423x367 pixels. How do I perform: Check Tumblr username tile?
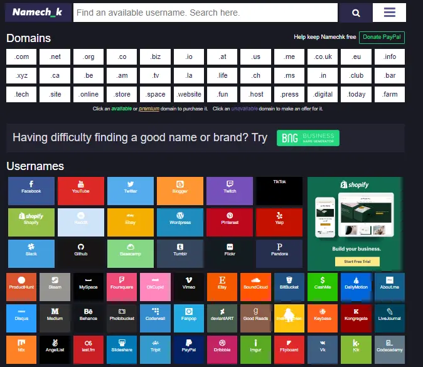180,253
